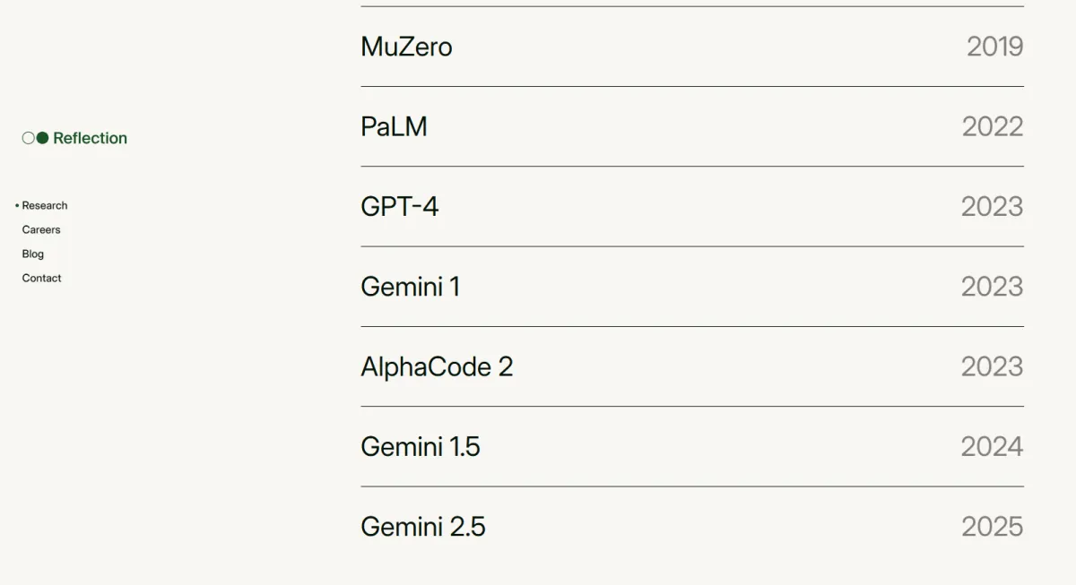Open the Contact page link

click(x=42, y=278)
